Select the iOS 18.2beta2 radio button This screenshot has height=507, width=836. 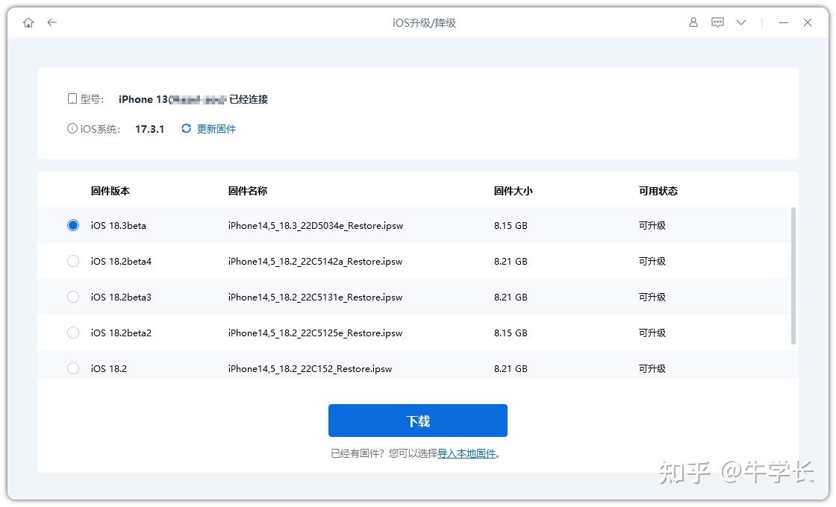pos(73,333)
